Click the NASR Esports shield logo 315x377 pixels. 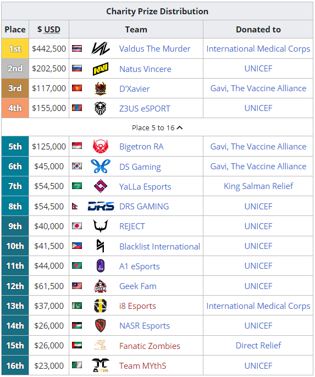(101, 325)
